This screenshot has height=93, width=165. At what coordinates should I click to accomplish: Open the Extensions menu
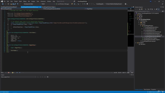[43, 1]
